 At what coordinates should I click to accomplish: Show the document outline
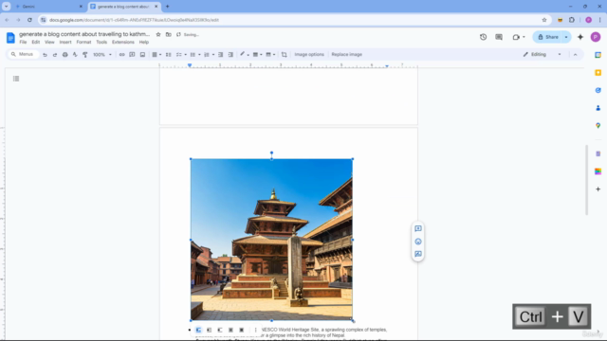pos(16,79)
